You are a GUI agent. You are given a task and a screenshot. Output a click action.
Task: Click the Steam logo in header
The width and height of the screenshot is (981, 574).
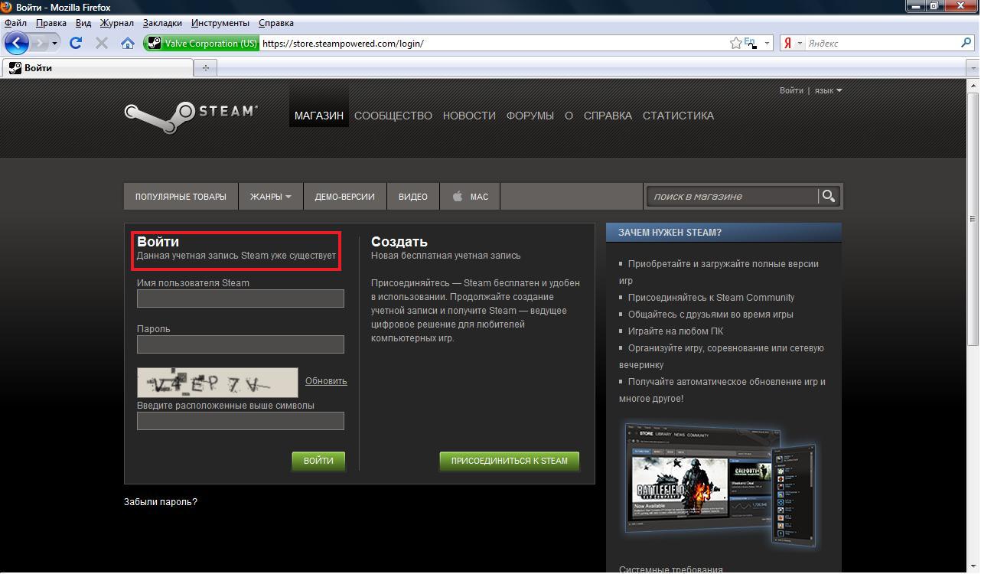pos(191,115)
